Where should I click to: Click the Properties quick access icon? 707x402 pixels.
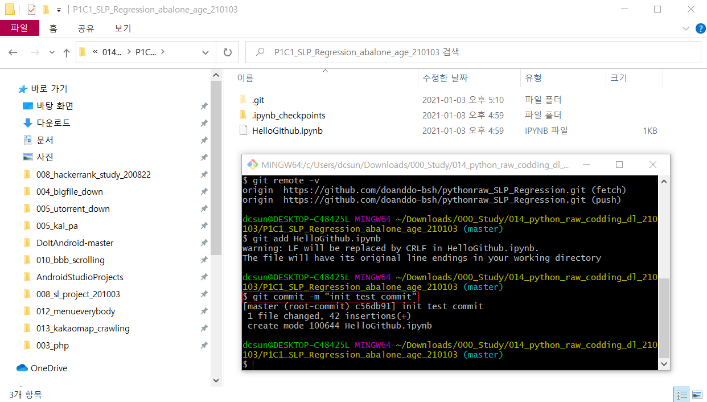(31, 10)
